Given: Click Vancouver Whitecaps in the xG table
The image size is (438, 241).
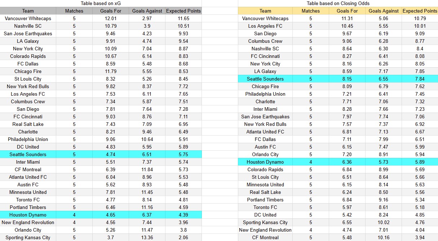Looking at the screenshot, I should click(28, 18).
